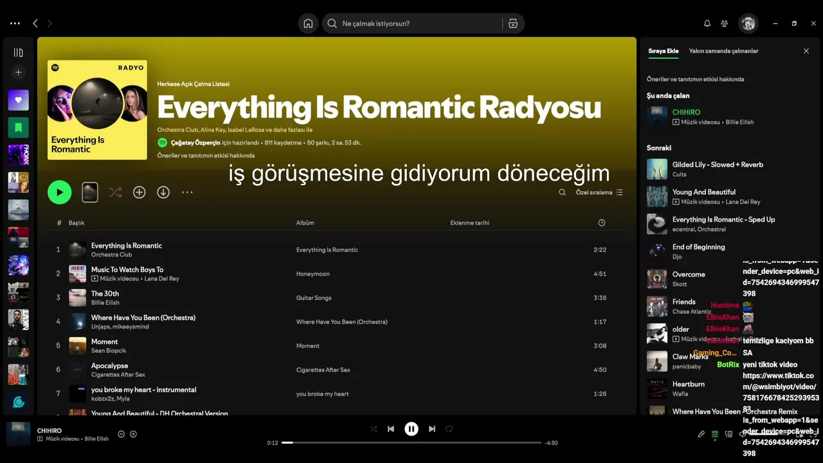
Task: Pause playback in player bar
Action: (x=411, y=429)
